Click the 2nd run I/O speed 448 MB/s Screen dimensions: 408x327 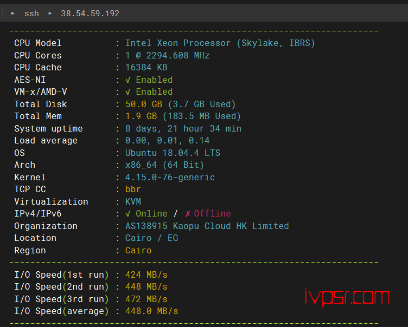pyautogui.click(x=146, y=287)
